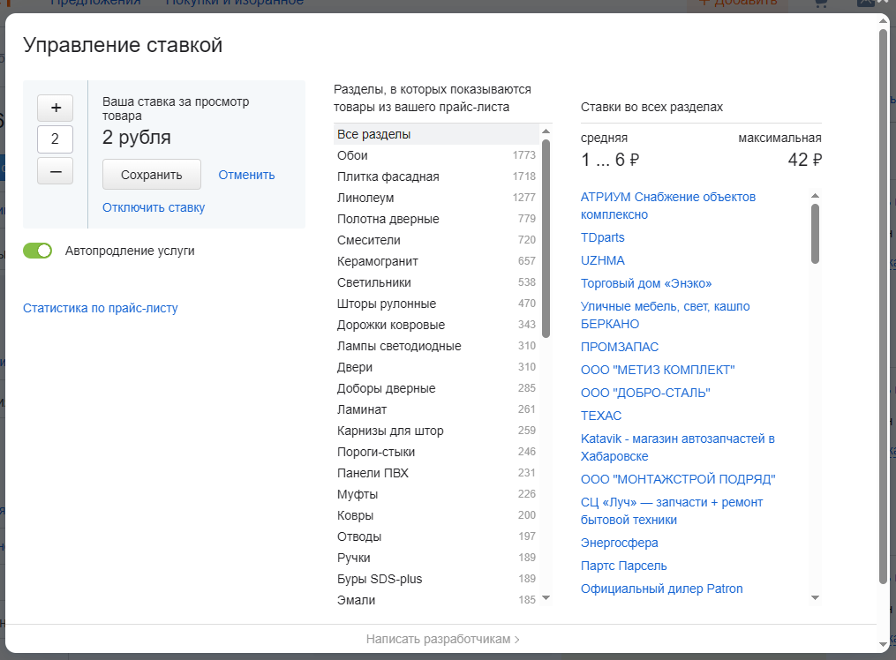This screenshot has width=896, height=660.
Task: Select the Ламинат section
Action: coord(436,409)
